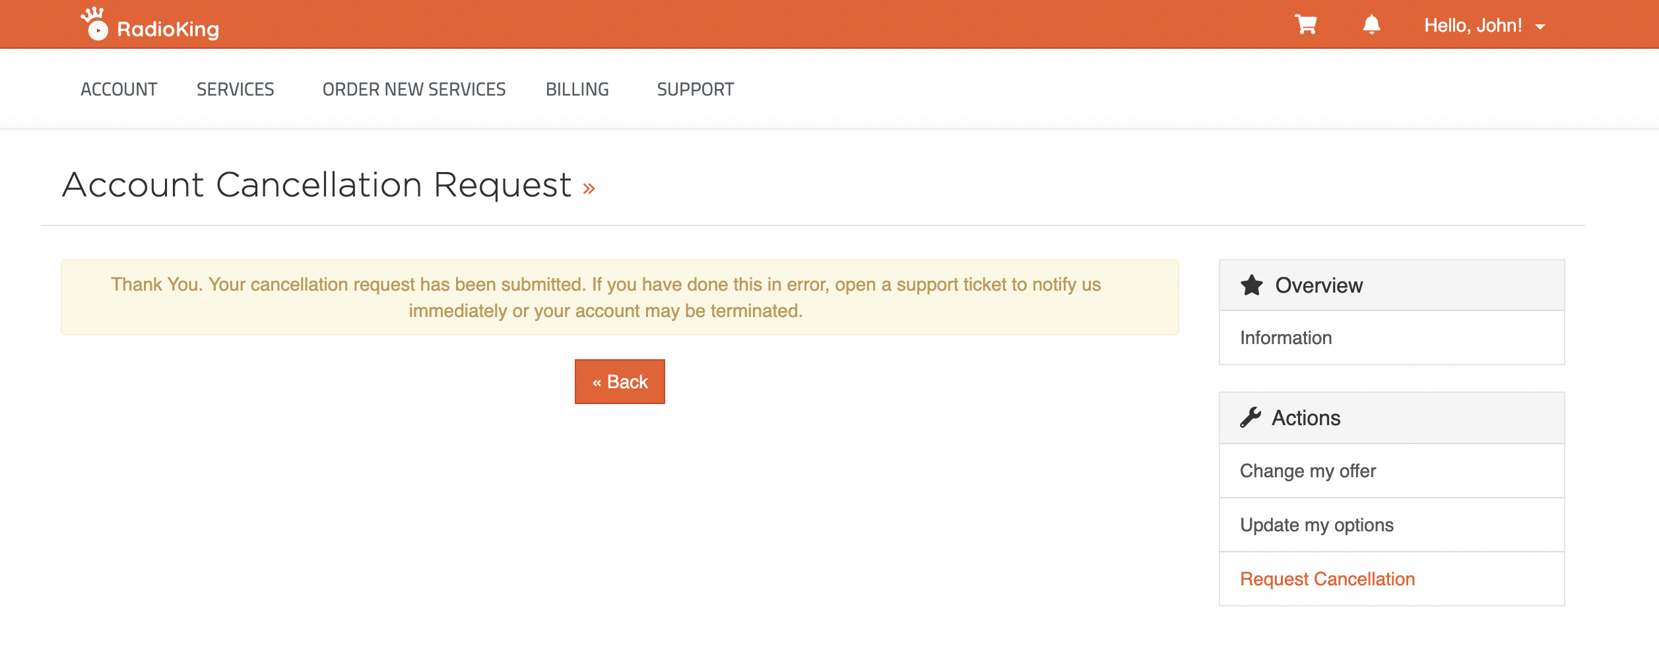
Task: Open the ACCOUNT menu
Action: (119, 89)
